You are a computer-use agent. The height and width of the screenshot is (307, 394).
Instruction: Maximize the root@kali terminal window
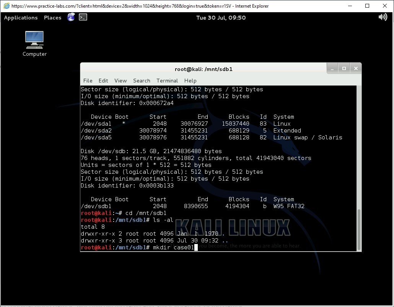tap(344, 69)
